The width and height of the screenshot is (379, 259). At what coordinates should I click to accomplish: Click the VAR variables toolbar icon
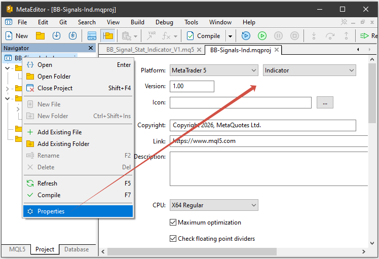pos(151,36)
